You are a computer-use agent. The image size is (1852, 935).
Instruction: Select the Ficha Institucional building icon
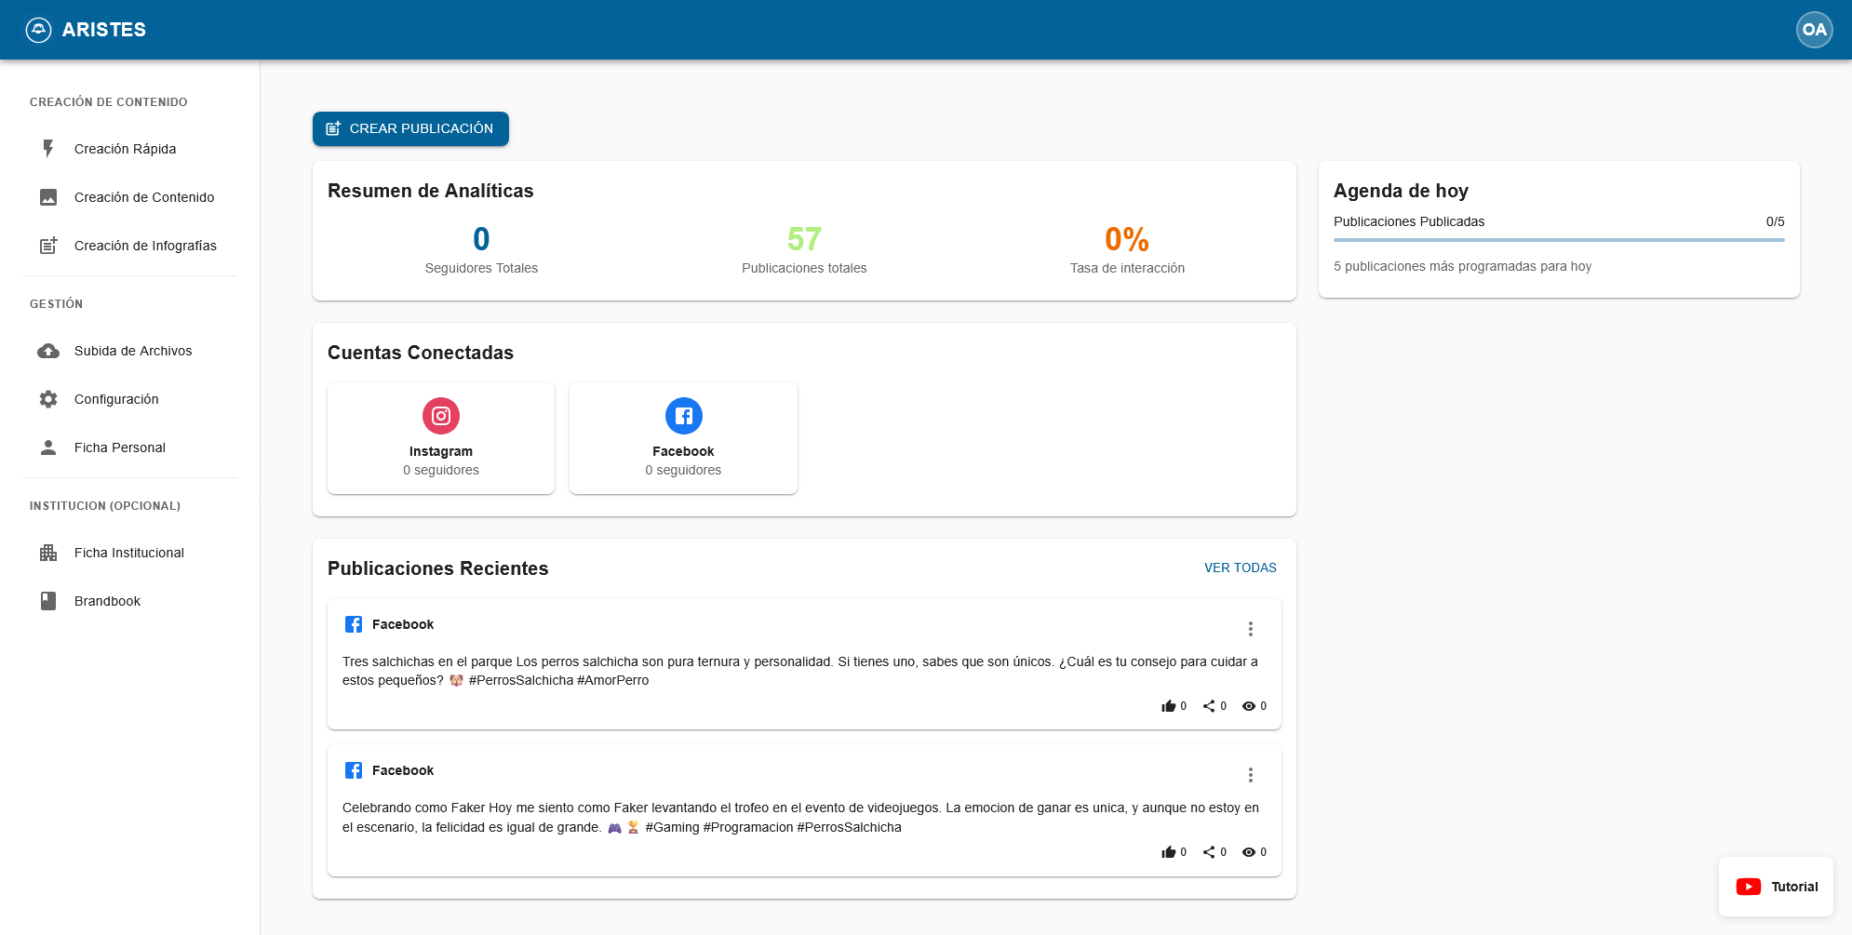(47, 552)
